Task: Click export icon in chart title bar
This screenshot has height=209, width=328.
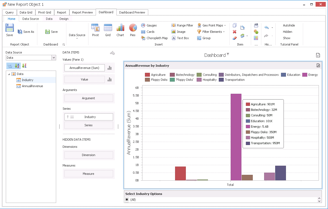Action: point(318,65)
